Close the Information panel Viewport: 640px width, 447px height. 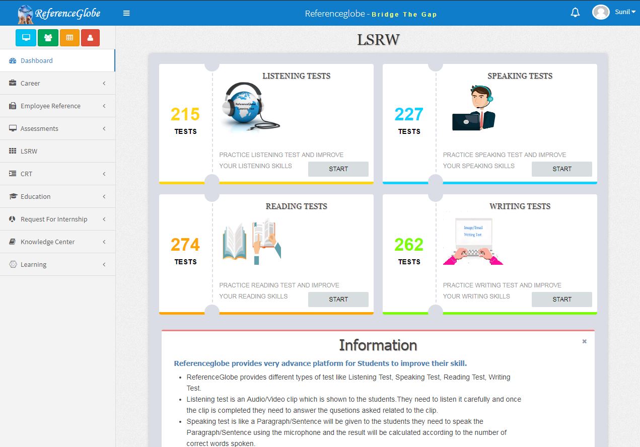click(584, 341)
